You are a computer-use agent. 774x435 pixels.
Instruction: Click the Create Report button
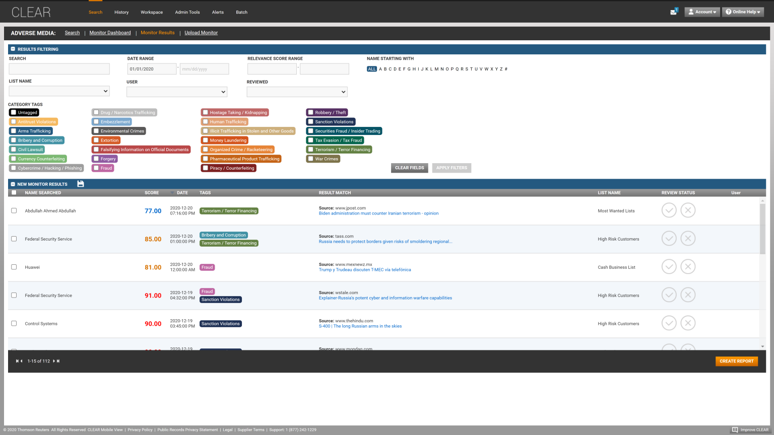coord(737,361)
